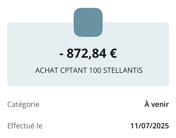176x138 pixels.
Task: Click the Effectué le label
Action: click(25, 126)
